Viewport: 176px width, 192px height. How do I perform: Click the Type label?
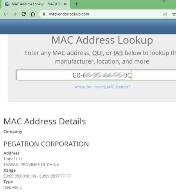click(x=8, y=182)
